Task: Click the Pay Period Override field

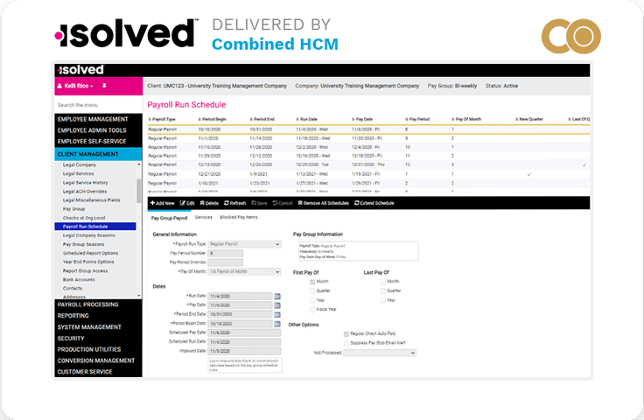Action: [x=226, y=262]
